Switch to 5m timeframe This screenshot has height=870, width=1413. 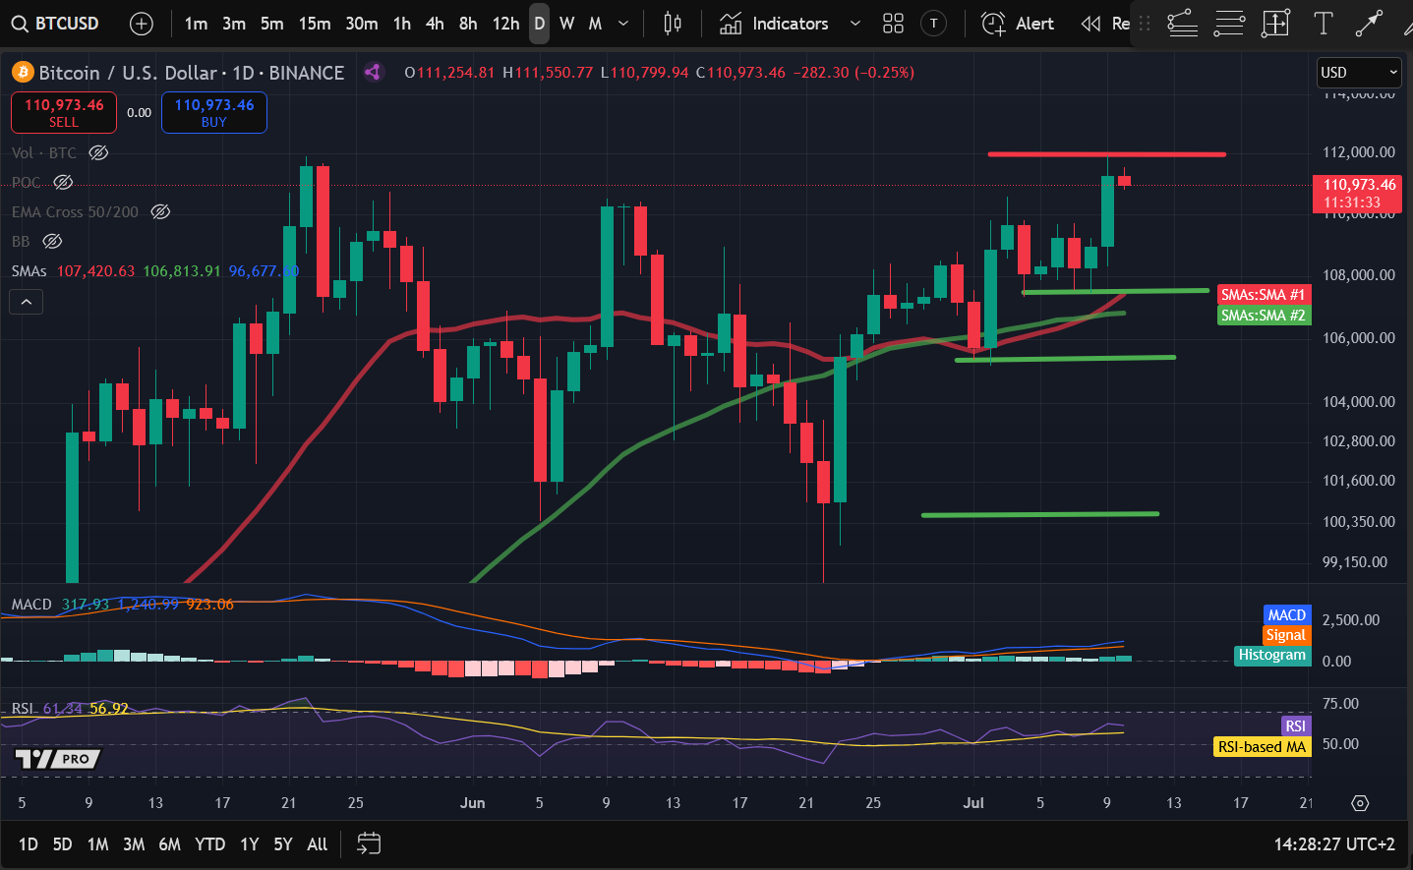click(x=271, y=24)
